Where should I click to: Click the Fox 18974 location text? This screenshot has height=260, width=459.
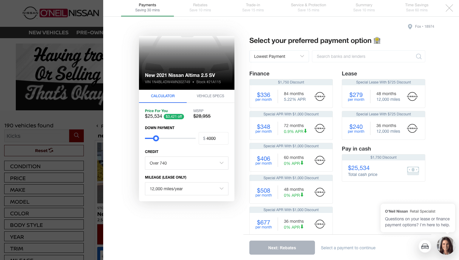(x=424, y=27)
